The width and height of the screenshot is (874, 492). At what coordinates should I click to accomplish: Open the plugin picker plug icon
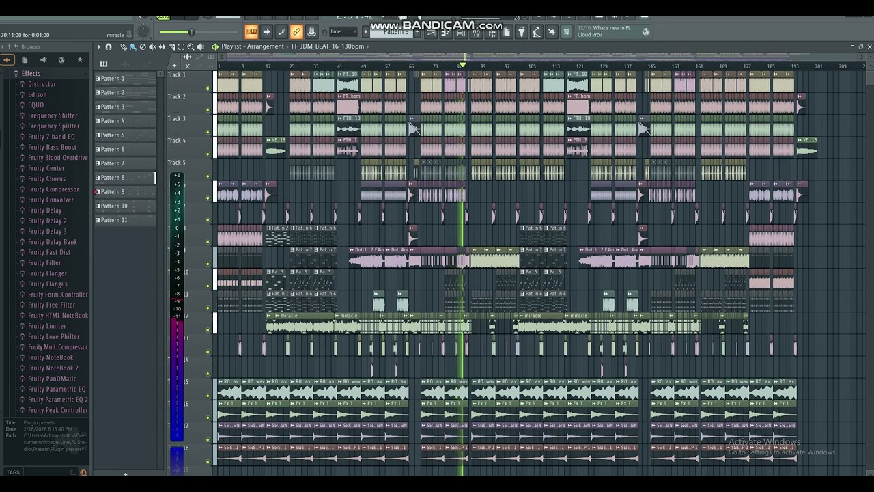coord(522,31)
